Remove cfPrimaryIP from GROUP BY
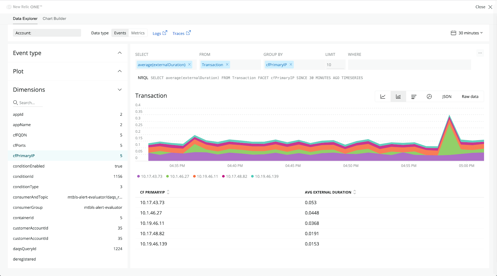 coord(291,65)
